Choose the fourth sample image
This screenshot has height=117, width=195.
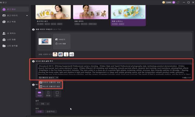click(x=72, y=54)
